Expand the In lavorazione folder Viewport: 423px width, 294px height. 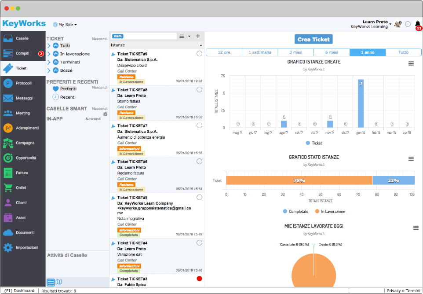pos(49,54)
